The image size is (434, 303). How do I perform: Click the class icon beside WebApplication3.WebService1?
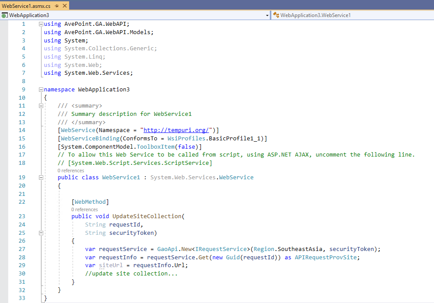pyautogui.click(x=276, y=14)
